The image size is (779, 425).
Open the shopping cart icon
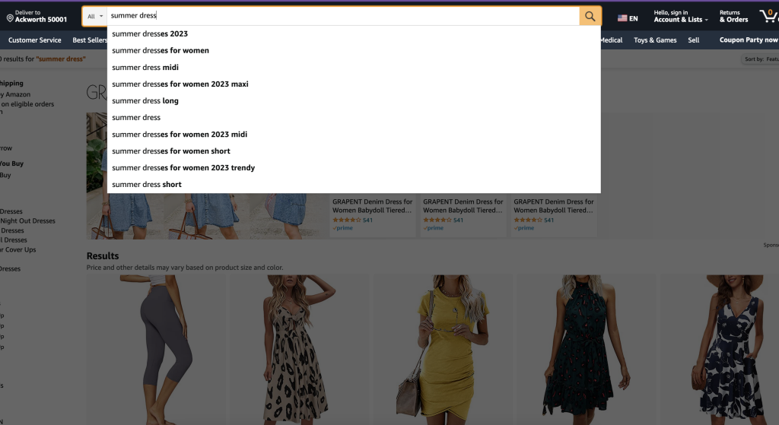coord(768,16)
